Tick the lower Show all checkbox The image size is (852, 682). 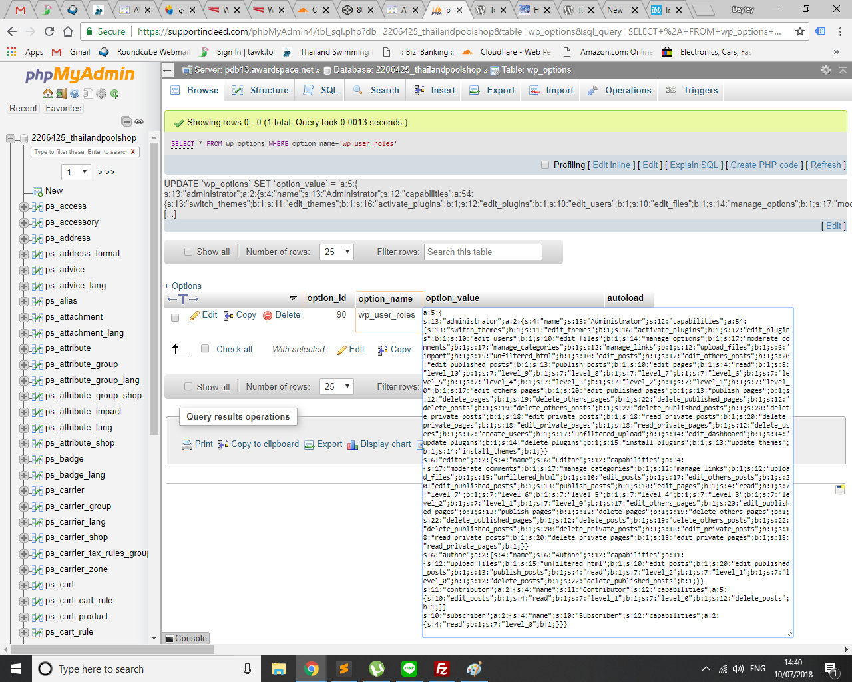click(x=188, y=386)
